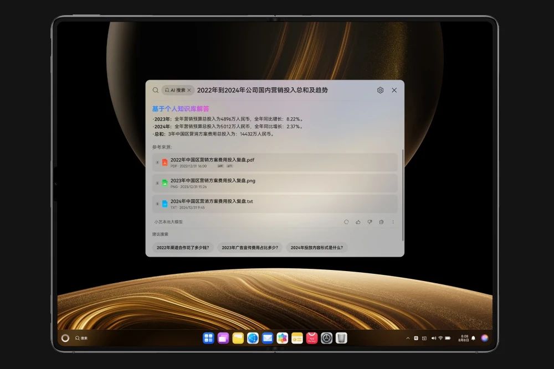
Task: Launch the globe Browser app
Action: pos(253,339)
